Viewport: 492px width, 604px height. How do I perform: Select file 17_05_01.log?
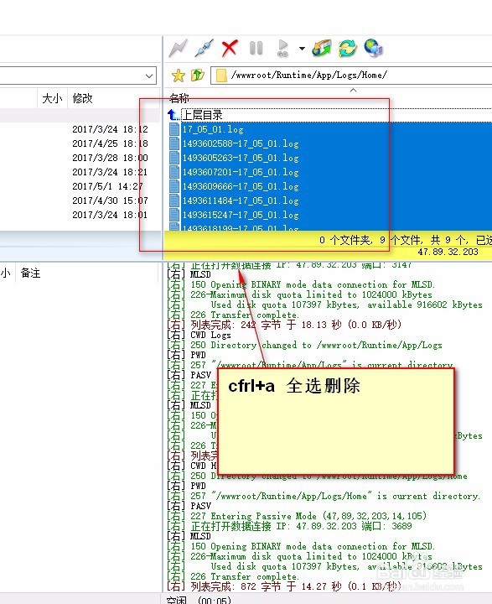click(x=213, y=129)
